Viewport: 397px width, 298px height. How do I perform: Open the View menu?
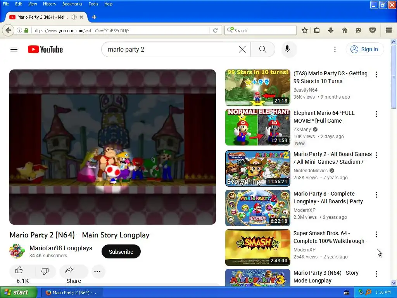[x=33, y=4]
